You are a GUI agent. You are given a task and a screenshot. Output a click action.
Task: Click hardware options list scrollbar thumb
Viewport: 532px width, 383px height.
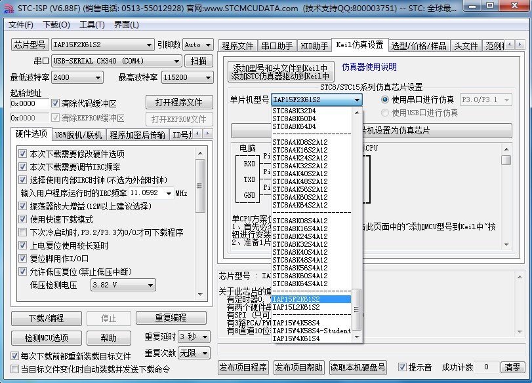point(200,186)
